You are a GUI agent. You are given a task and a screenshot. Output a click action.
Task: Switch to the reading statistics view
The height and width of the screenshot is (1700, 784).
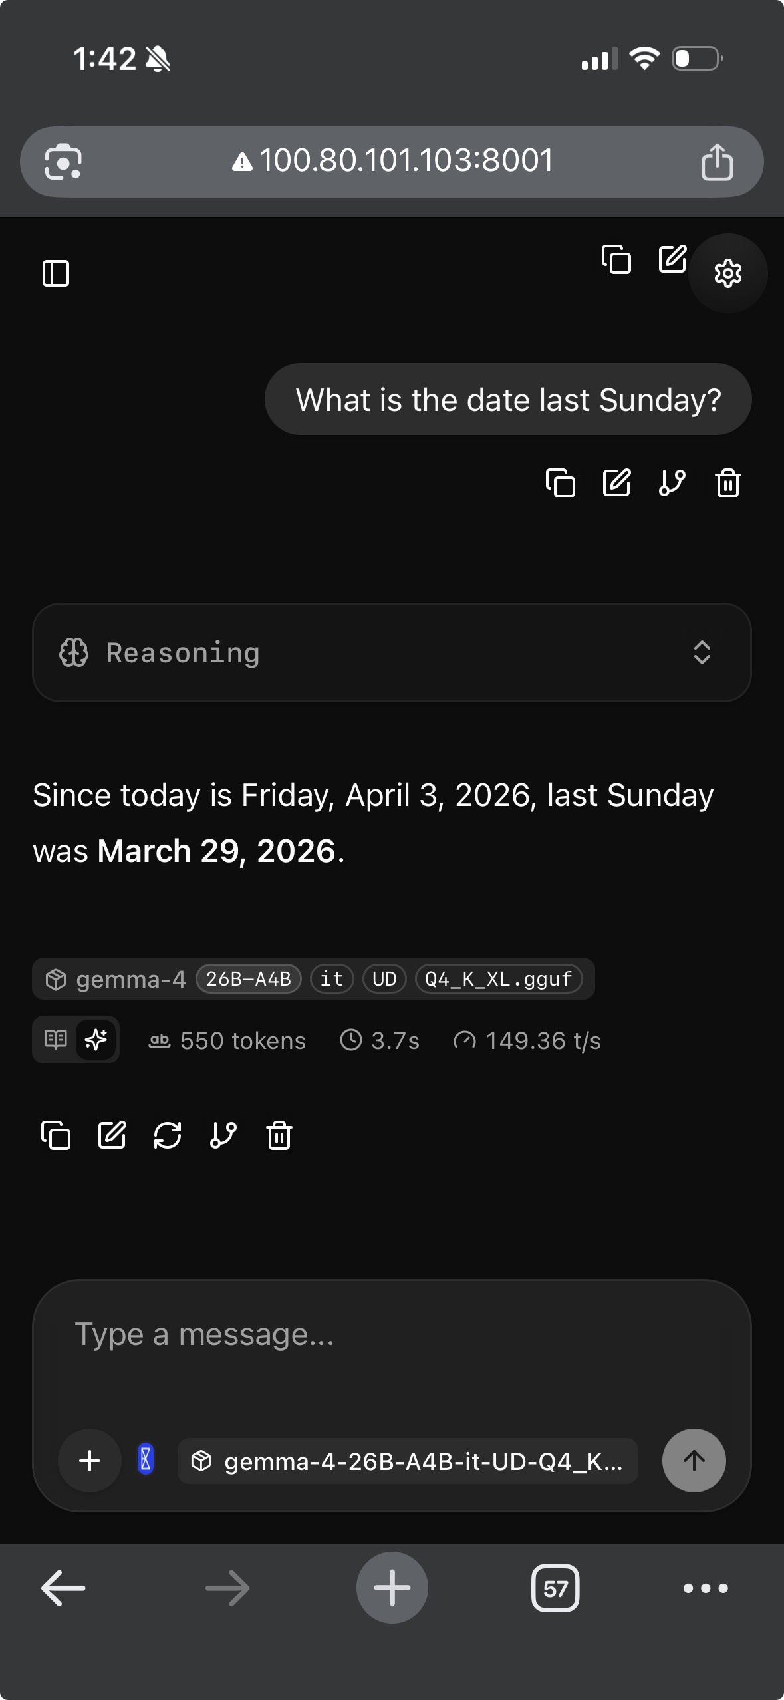(56, 1040)
